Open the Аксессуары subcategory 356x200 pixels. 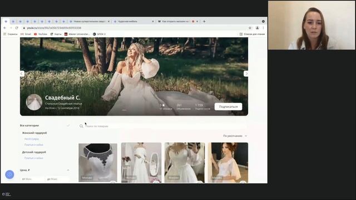(32, 139)
